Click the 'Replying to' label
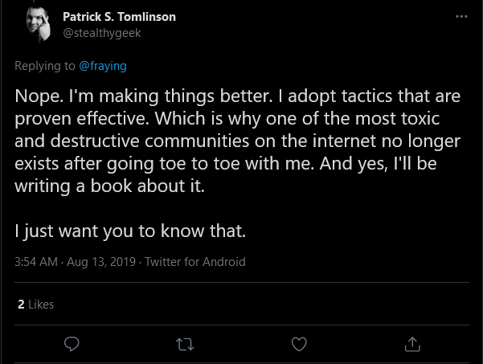Viewport: 483px width, 364px height. pyautogui.click(x=45, y=66)
